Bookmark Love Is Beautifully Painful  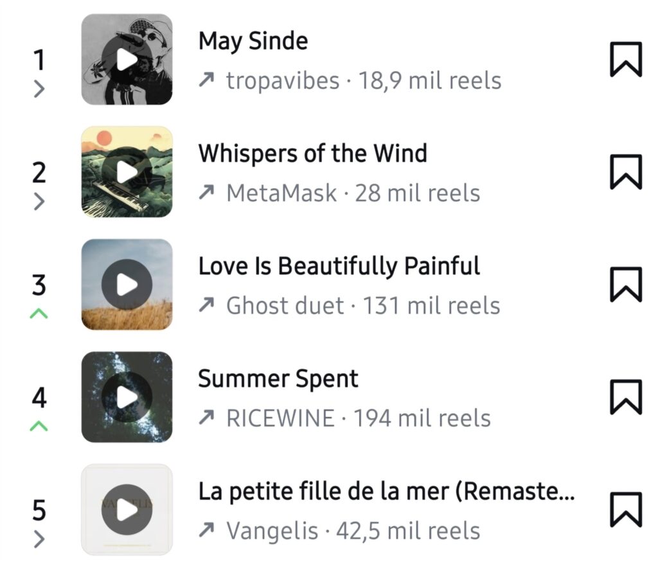pyautogui.click(x=626, y=285)
